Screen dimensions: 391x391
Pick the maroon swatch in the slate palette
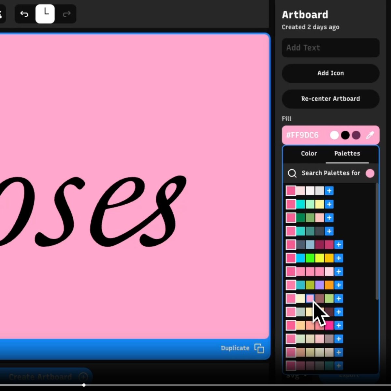pyautogui.click(x=319, y=245)
